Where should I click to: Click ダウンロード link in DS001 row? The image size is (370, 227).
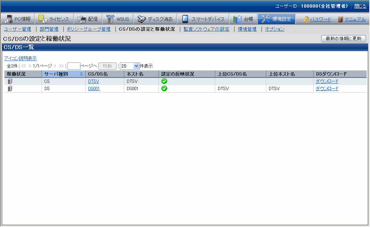click(x=327, y=89)
